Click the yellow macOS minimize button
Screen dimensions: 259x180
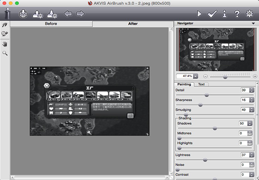tap(11, 3)
